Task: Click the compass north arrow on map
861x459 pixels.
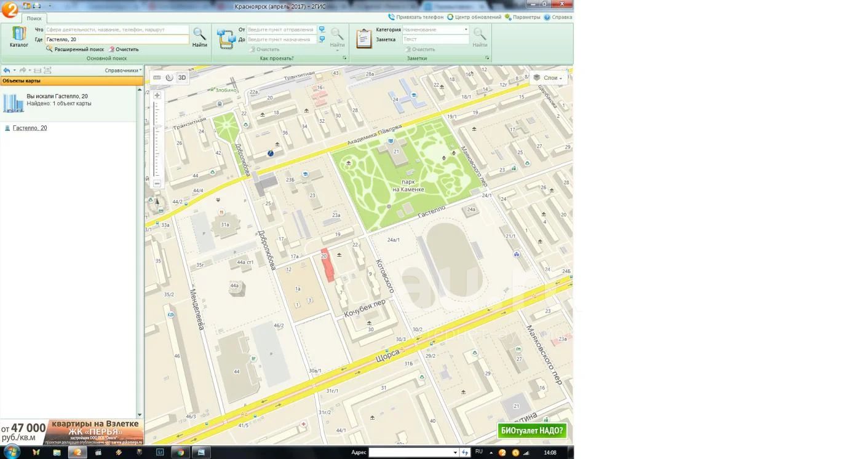Action: click(157, 203)
